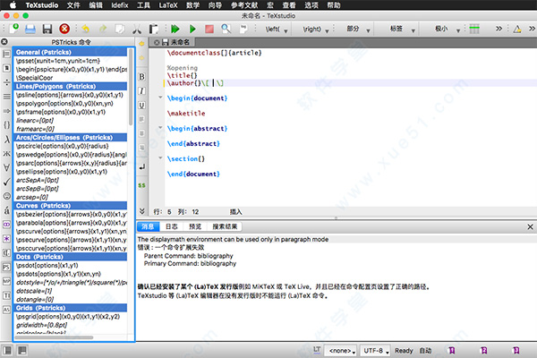Stop compilation with the red square

tap(209, 29)
